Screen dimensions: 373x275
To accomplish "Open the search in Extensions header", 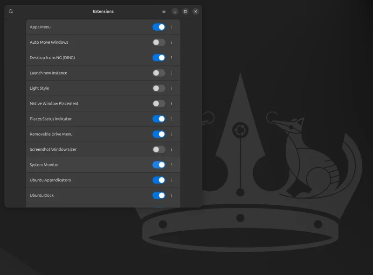I will [11, 11].
